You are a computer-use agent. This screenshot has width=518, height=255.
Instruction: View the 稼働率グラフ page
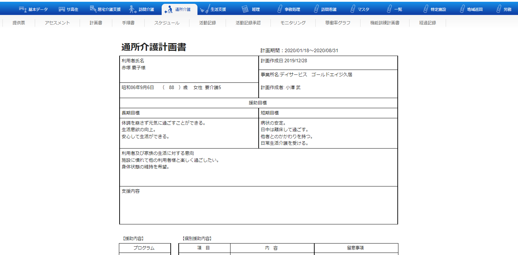tap(338, 23)
